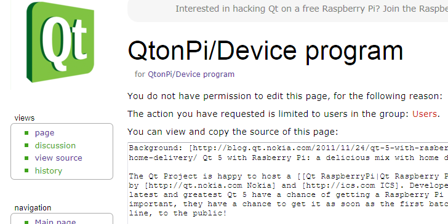Click the Background line in the source box
Image resolution: width=448 pixels, height=224 pixels.
(288, 148)
